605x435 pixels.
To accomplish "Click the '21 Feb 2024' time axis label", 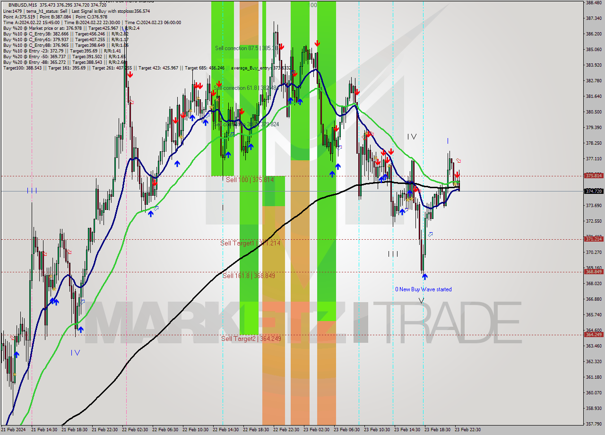I will tap(13, 430).
